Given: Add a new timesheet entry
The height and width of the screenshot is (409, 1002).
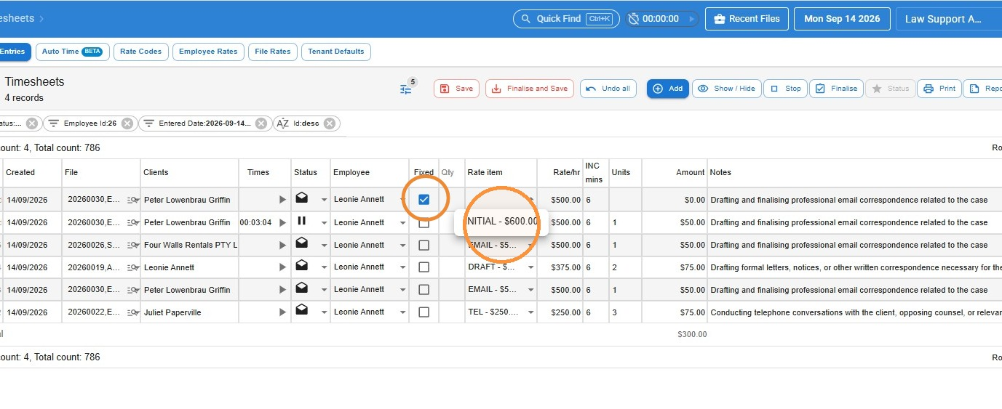Looking at the screenshot, I should [x=667, y=89].
